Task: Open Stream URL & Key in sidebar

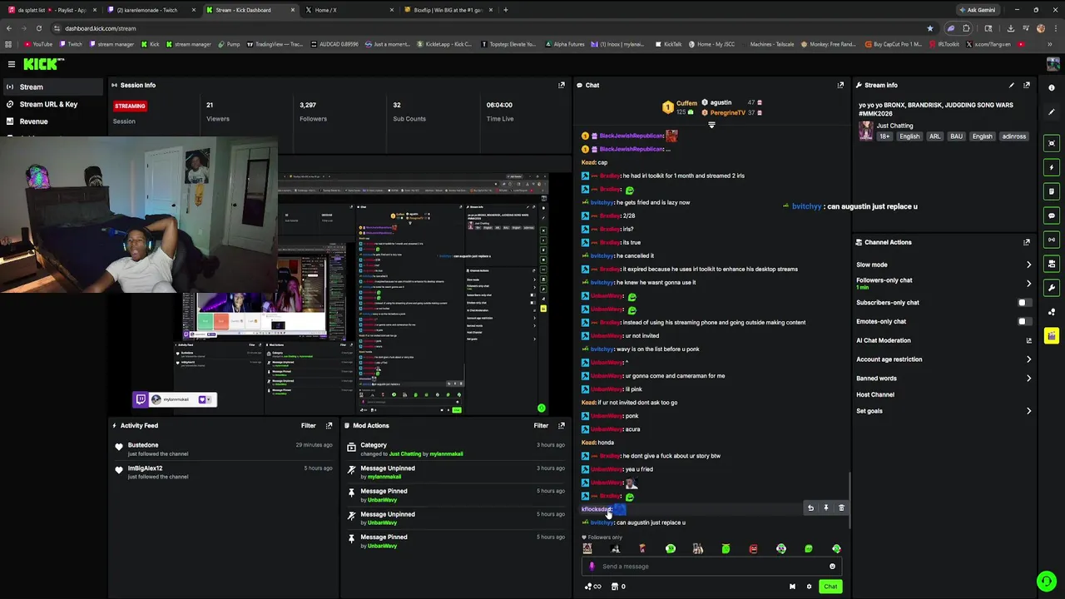Action: 52,104
